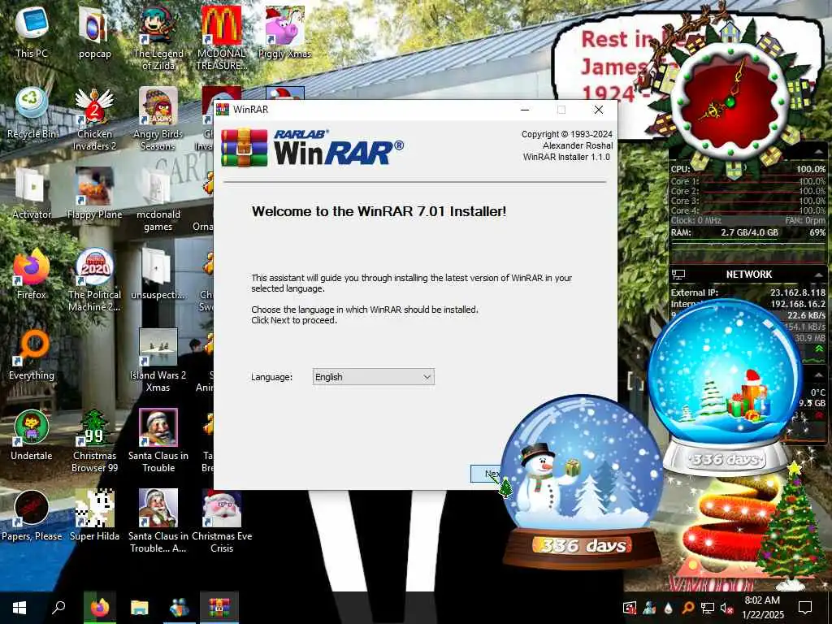This screenshot has height=624, width=832.
Task: Click the Next button in the WinRAR installer
Action: [487, 474]
